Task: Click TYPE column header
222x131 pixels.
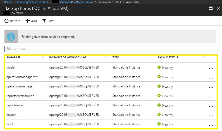Action: 116,57
